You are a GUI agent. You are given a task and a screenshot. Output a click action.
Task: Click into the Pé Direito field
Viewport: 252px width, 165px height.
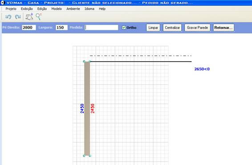pyautogui.click(x=29, y=28)
